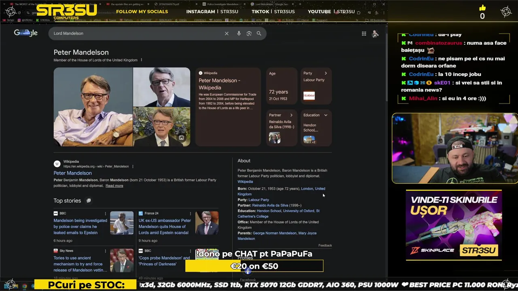Image resolution: width=518 pixels, height=291 pixels.
Task: Open options for France 24 story
Action: 190,213
